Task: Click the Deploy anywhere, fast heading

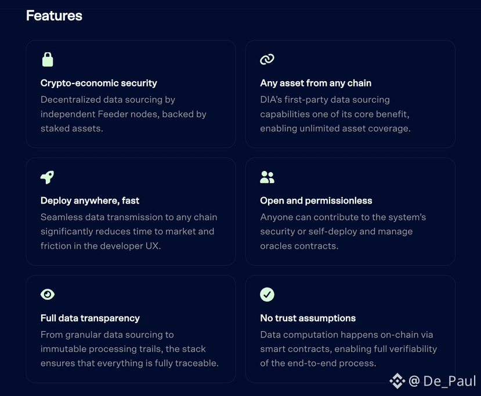Action: pos(90,201)
